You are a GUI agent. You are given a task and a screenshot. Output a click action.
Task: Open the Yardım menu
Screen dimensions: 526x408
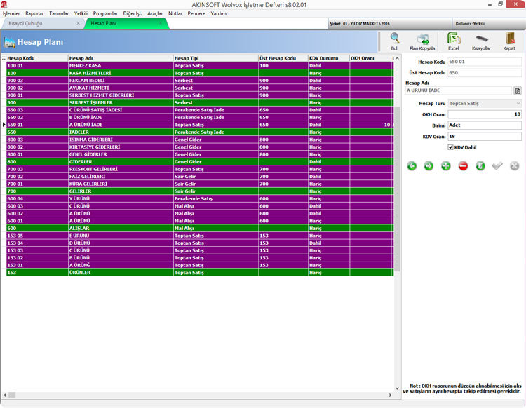tap(218, 13)
